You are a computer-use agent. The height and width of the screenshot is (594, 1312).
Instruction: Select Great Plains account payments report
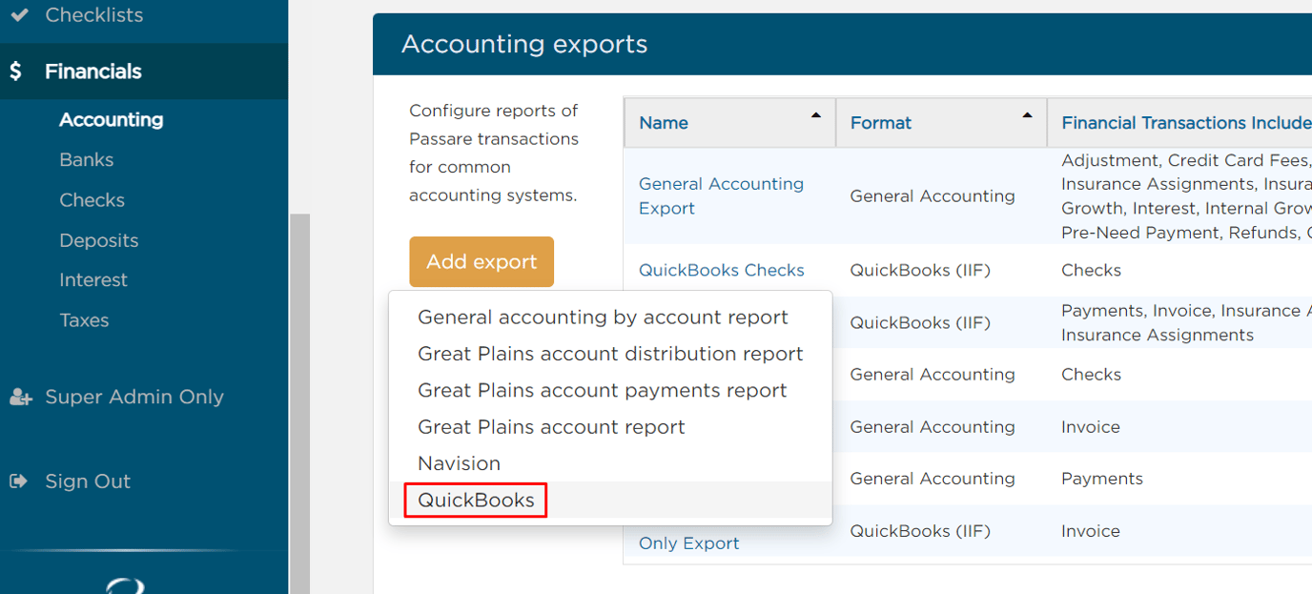click(602, 390)
